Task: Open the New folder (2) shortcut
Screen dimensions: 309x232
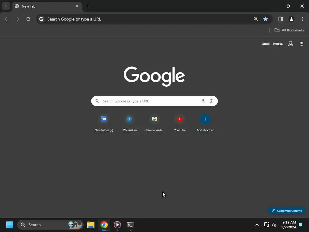Action: point(104,123)
